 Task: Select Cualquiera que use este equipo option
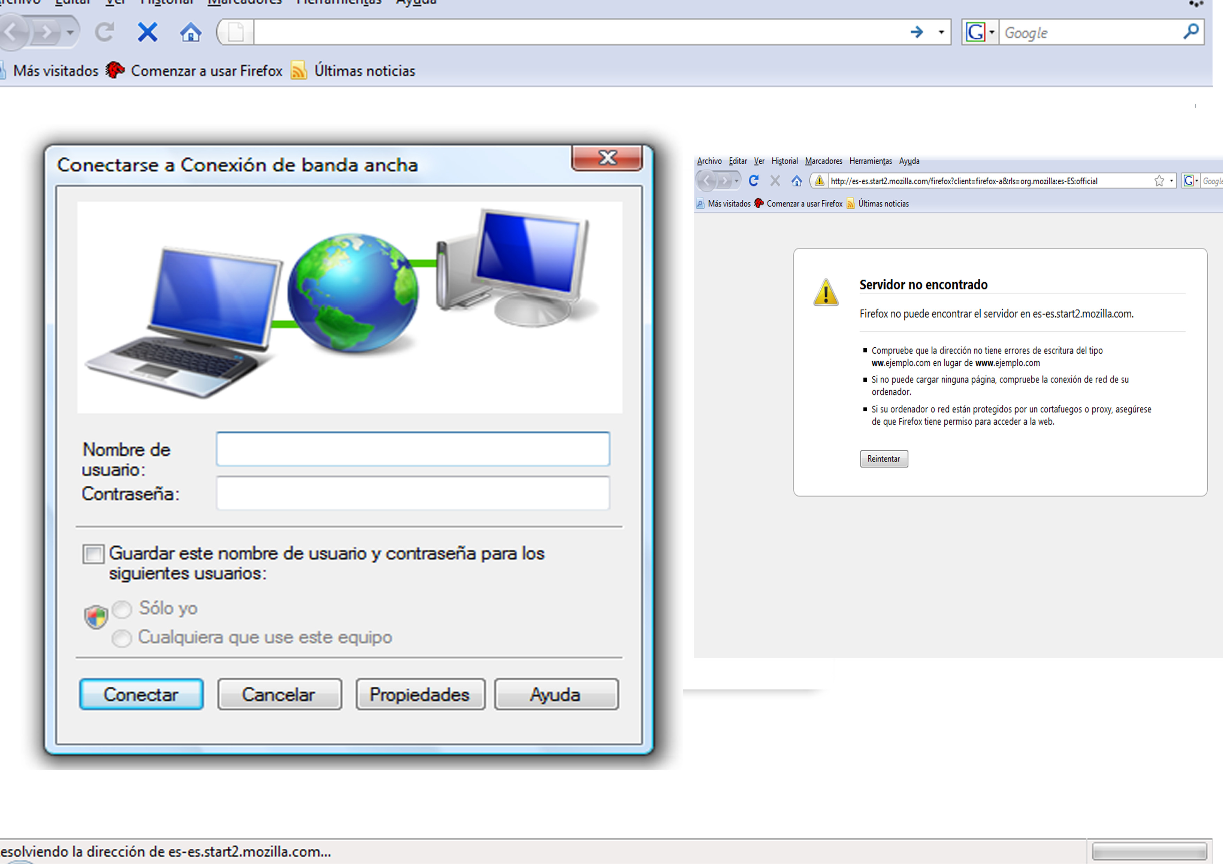tap(122, 638)
